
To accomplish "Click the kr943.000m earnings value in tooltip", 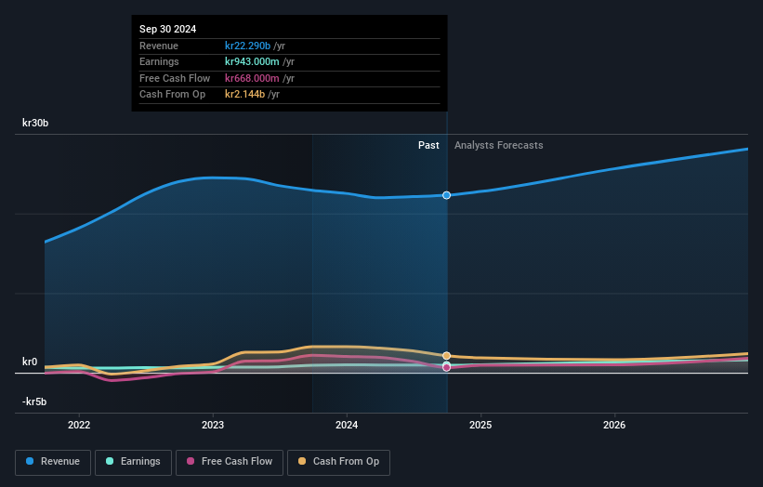I will 252,61.
